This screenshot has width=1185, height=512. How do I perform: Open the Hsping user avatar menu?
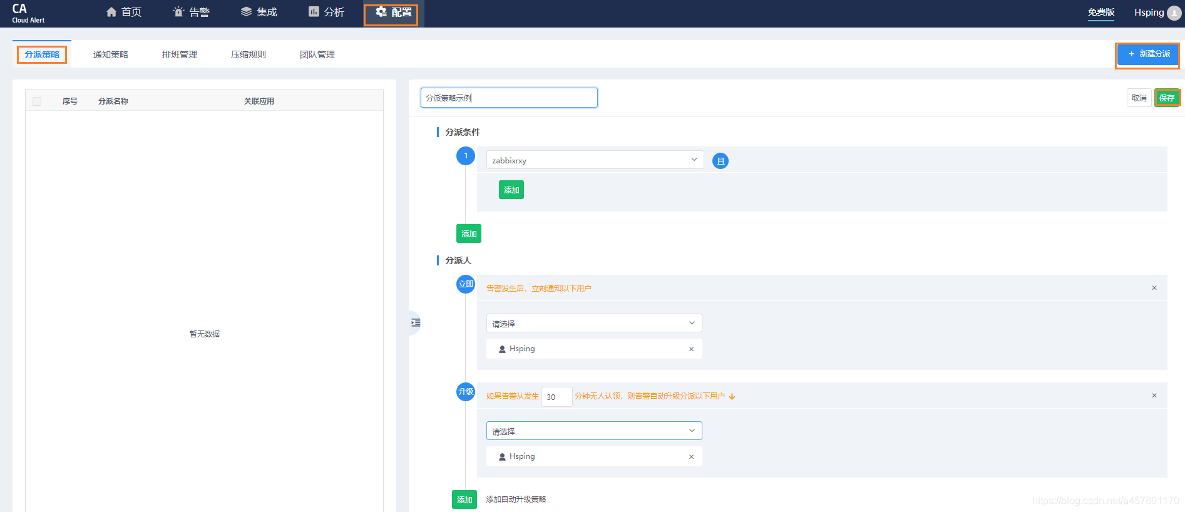pyautogui.click(x=1175, y=13)
